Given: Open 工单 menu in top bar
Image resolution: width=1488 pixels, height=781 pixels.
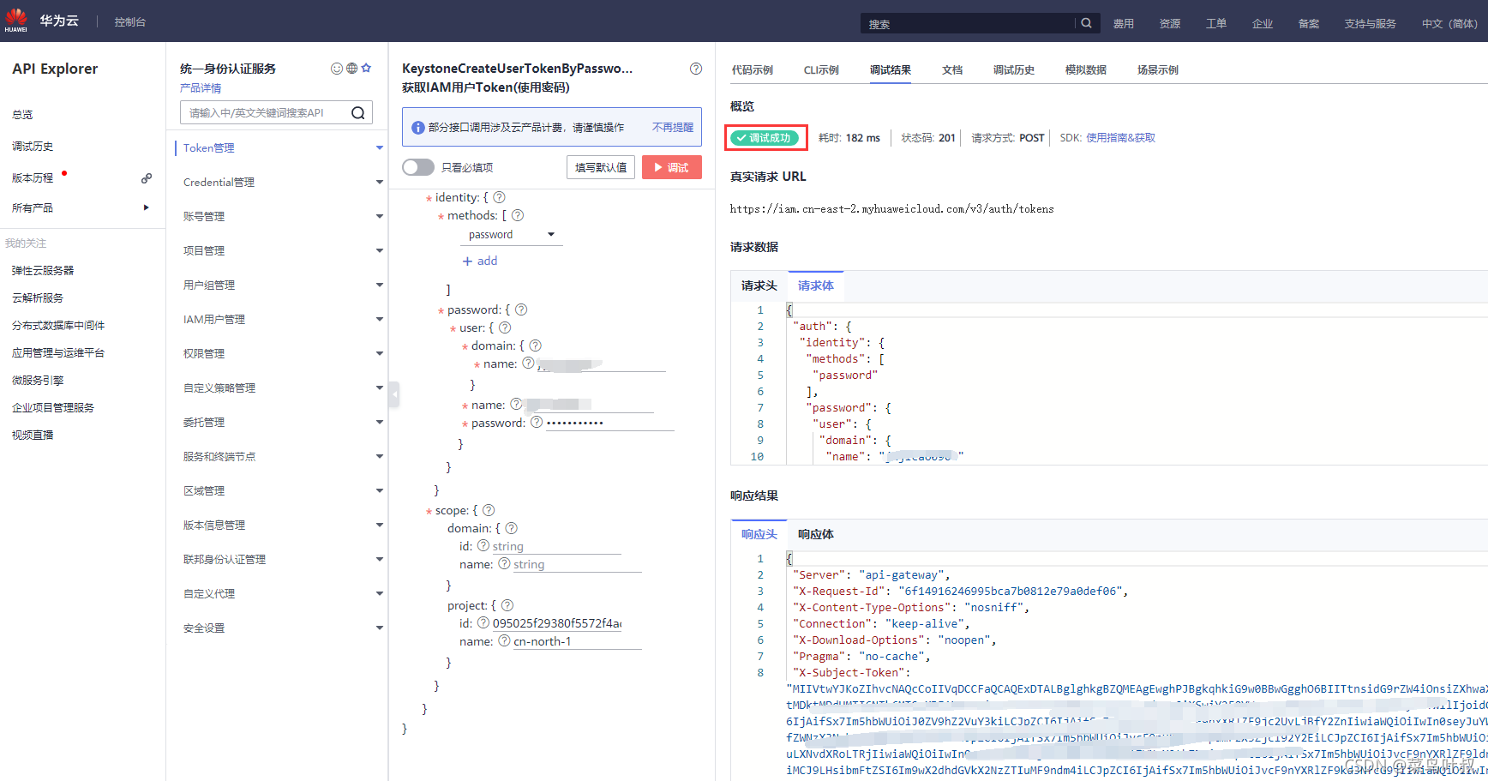Looking at the screenshot, I should [x=1216, y=24].
